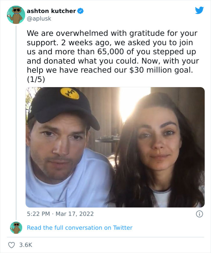Open Ashton Kutcher's profile via display name
Image resolution: width=211 pixels, height=253 pixels.
(51, 10)
